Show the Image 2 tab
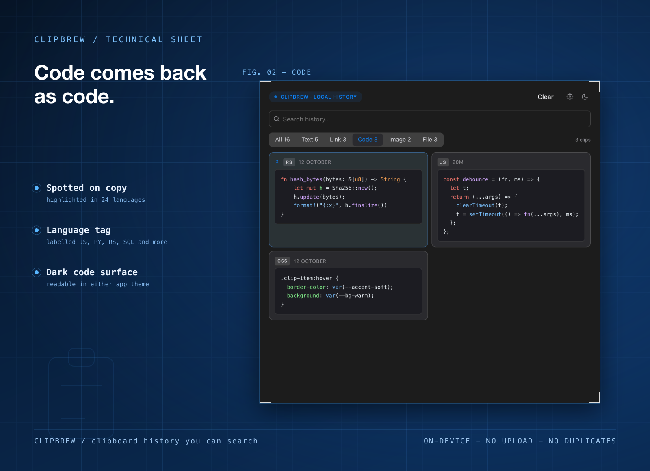650x471 pixels. click(400, 140)
